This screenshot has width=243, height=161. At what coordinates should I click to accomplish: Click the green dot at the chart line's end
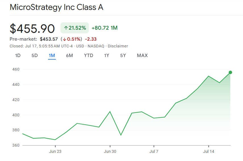click(x=230, y=72)
